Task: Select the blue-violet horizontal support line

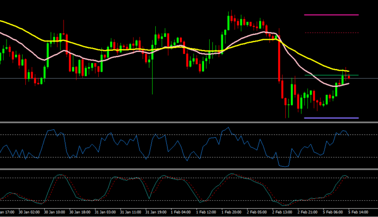Action: (331, 118)
